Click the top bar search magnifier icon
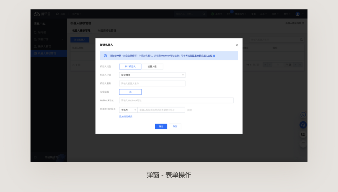 click(x=204, y=14)
